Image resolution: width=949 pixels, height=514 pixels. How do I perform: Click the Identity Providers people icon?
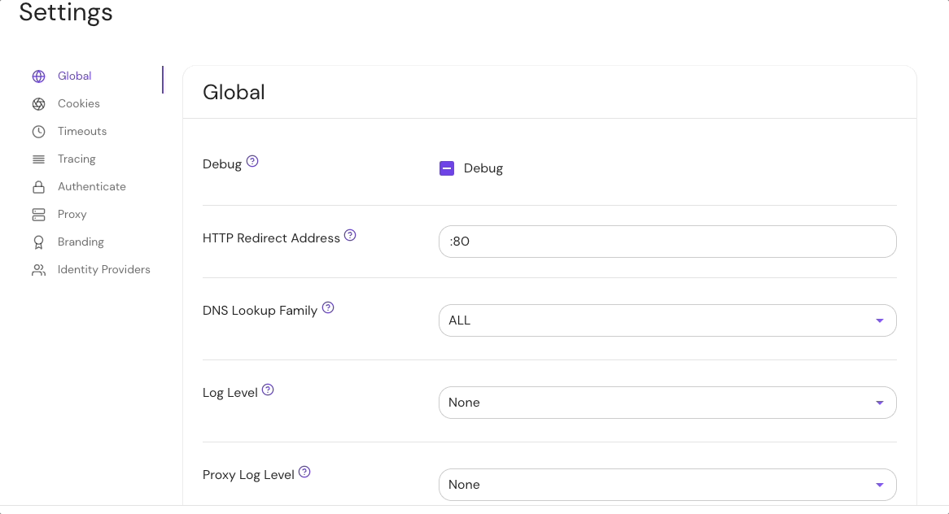38,270
